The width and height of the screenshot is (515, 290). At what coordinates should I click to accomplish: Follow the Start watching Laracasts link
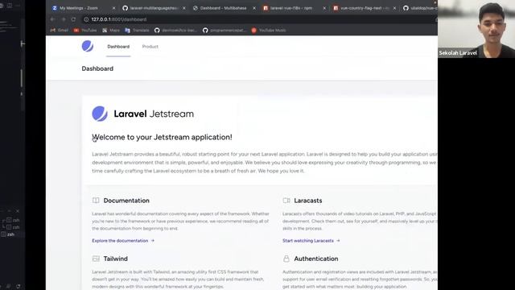tap(311, 241)
